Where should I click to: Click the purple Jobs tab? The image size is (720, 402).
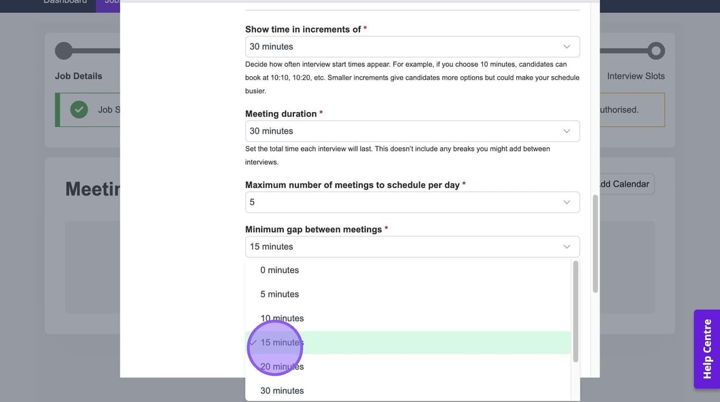coord(109,3)
